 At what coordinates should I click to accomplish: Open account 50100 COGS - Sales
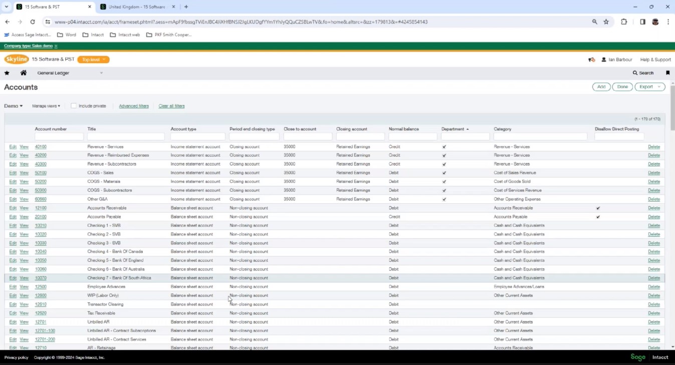41,173
